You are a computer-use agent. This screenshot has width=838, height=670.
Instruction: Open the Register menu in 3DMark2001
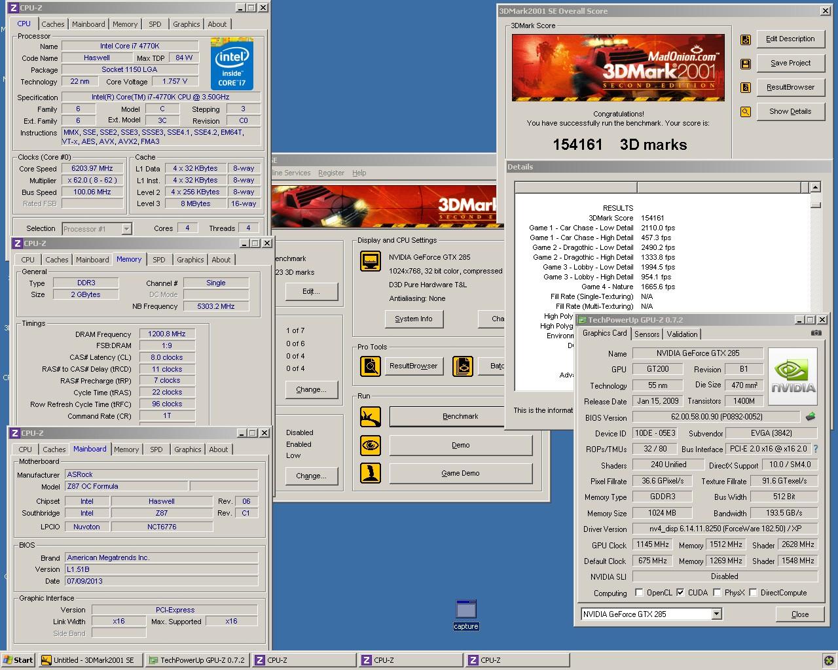pyautogui.click(x=331, y=173)
